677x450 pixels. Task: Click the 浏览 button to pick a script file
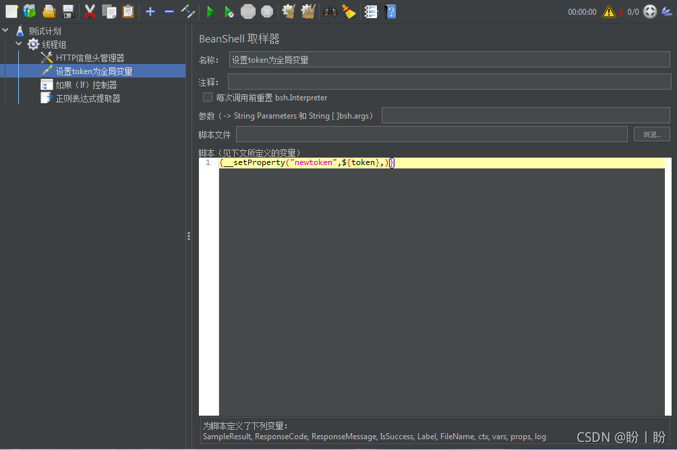651,134
